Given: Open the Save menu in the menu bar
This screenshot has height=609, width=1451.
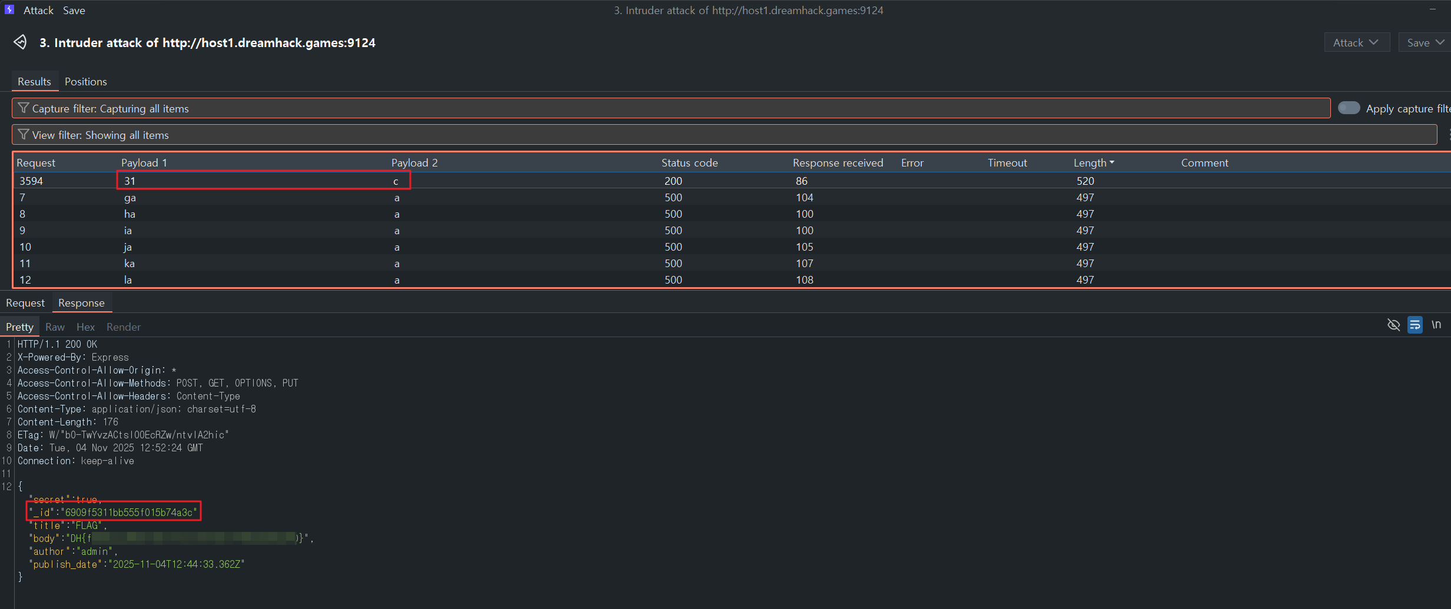Looking at the screenshot, I should (74, 11).
